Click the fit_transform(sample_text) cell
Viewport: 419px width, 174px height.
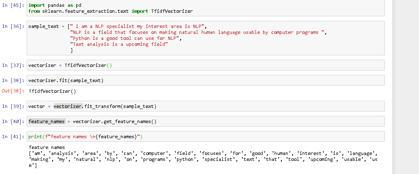click(205, 106)
